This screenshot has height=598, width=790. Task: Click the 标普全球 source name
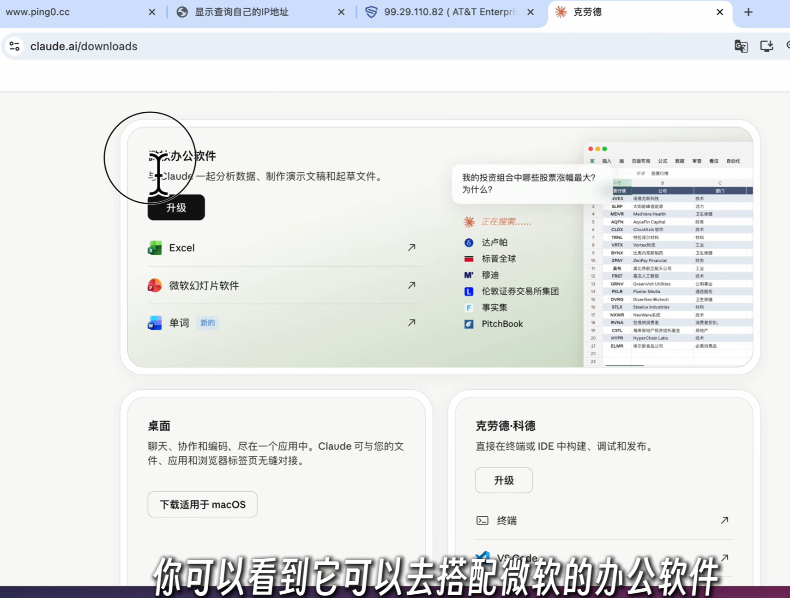click(x=499, y=259)
